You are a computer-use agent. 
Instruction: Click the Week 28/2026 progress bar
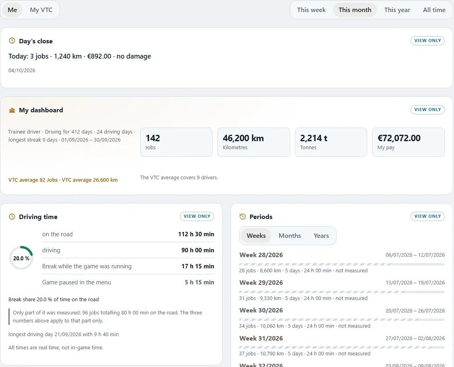tap(342, 264)
